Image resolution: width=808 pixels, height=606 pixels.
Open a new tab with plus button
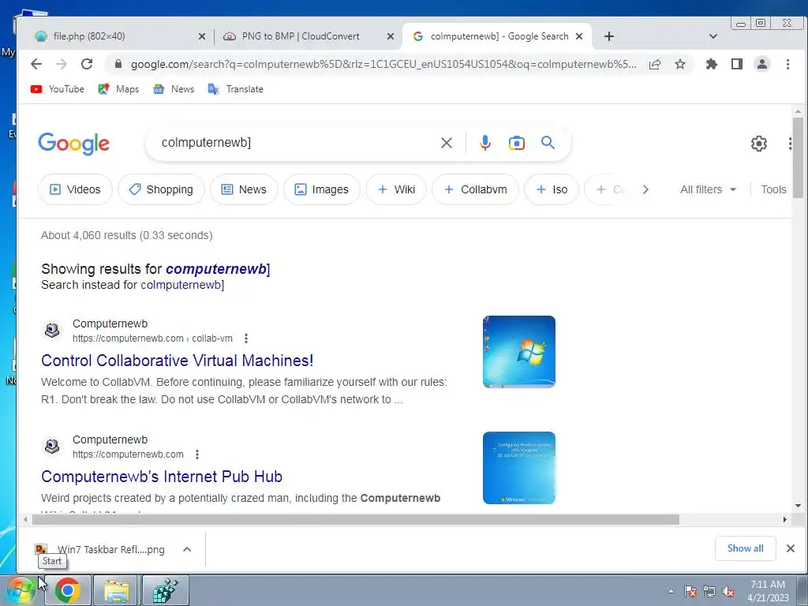point(608,36)
